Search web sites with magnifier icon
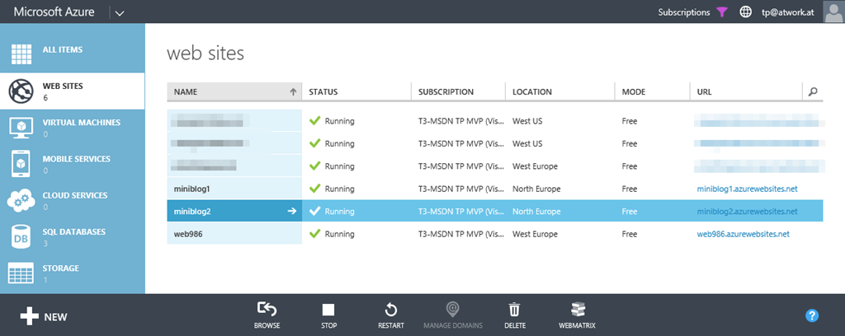Viewport: 845px width, 336px height. click(x=813, y=92)
